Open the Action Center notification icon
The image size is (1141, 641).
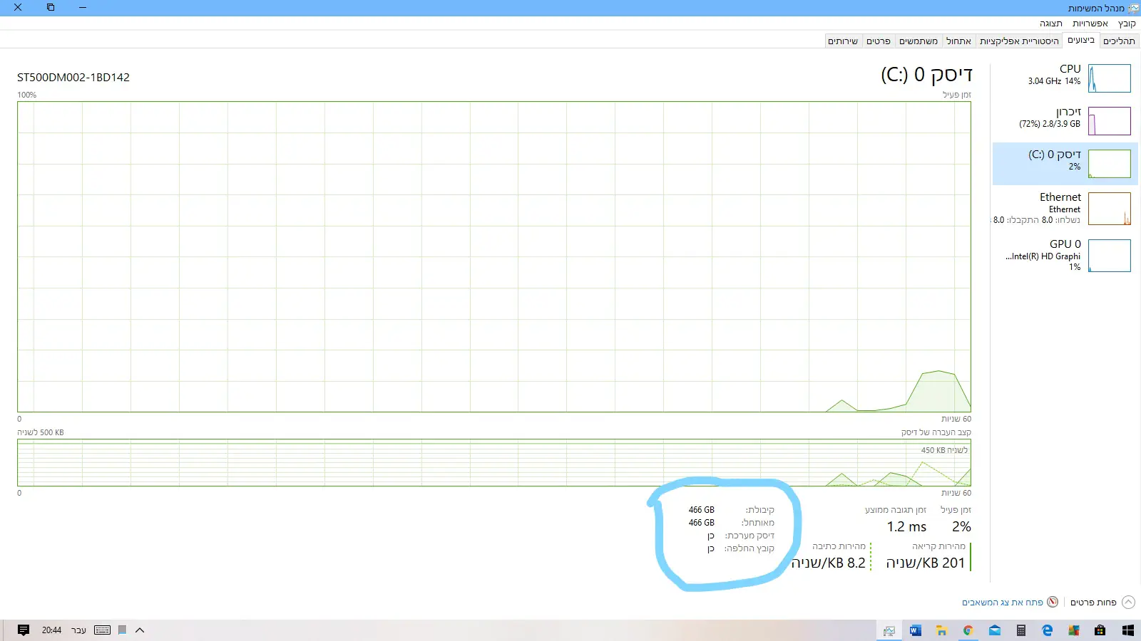pyautogui.click(x=23, y=630)
